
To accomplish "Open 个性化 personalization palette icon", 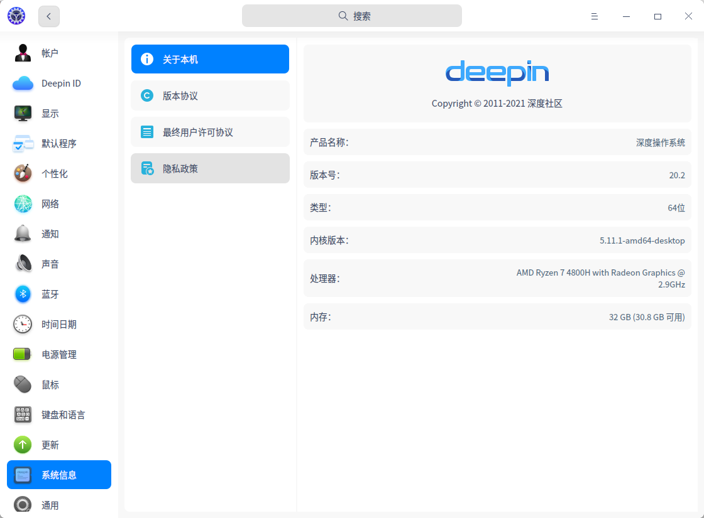I will click(x=23, y=174).
